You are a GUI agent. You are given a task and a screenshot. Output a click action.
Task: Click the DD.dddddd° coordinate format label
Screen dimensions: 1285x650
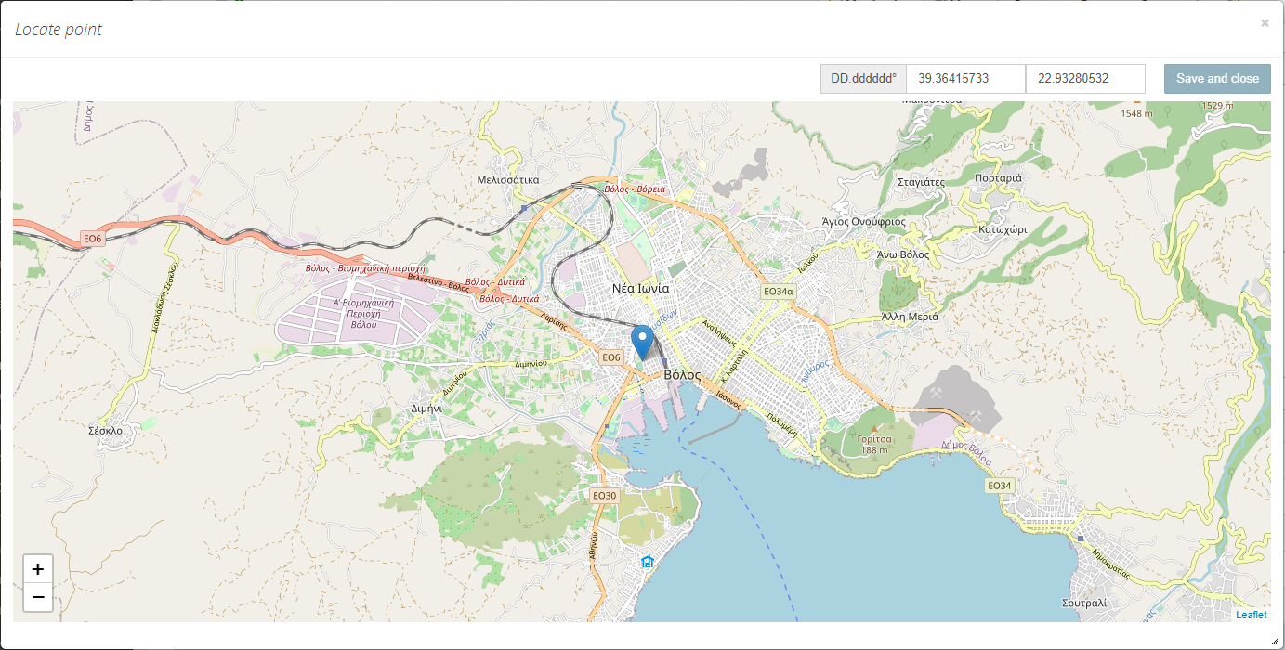click(863, 79)
